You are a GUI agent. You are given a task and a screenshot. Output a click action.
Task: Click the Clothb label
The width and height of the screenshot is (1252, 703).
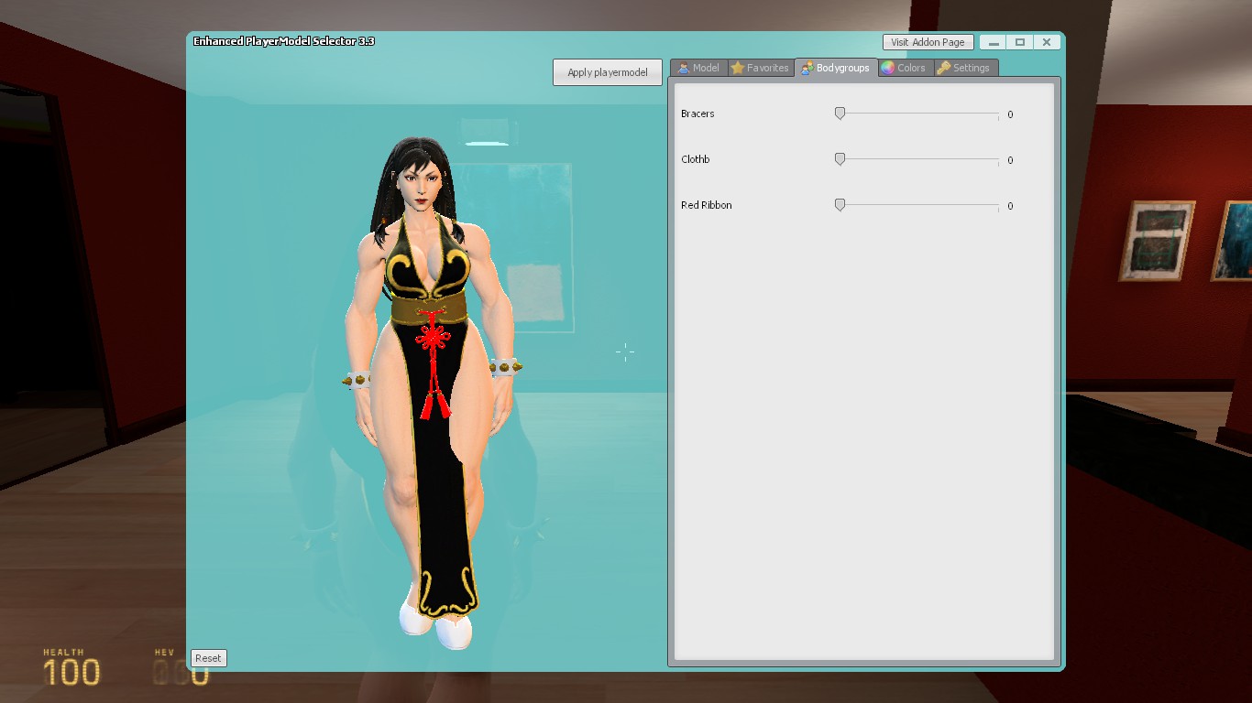tap(696, 159)
